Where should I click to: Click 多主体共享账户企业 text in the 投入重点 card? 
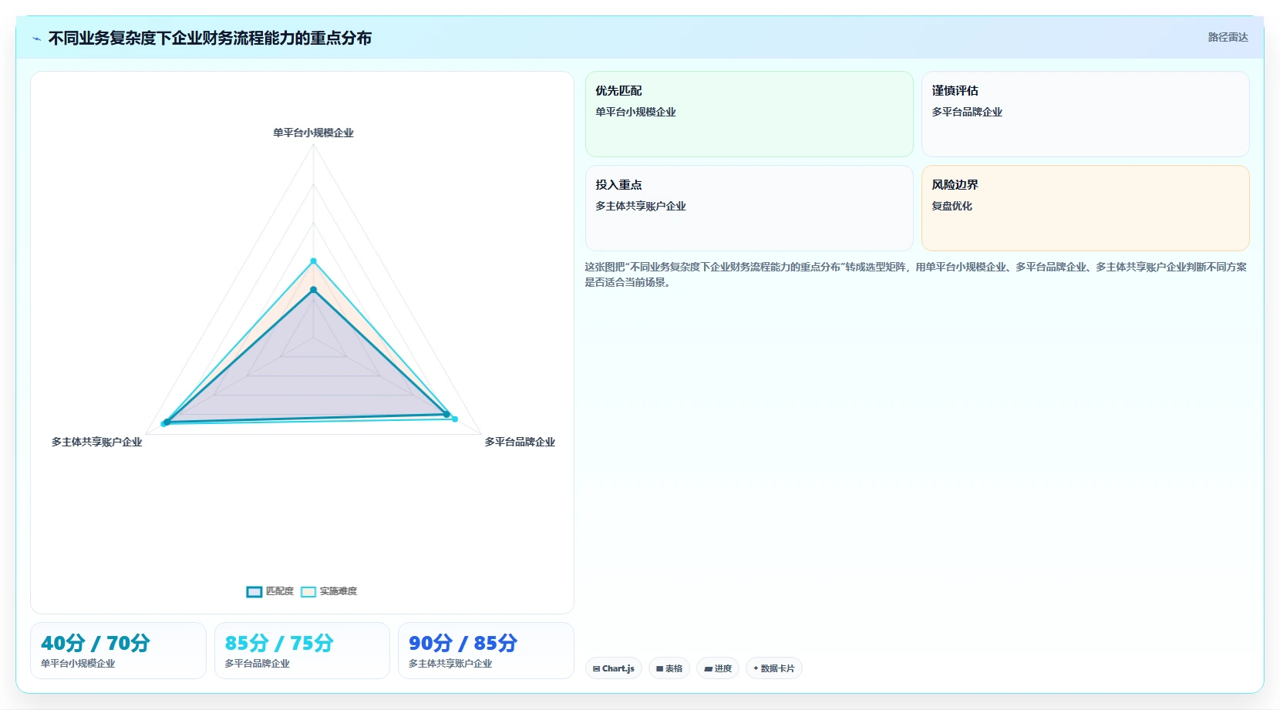pos(641,206)
